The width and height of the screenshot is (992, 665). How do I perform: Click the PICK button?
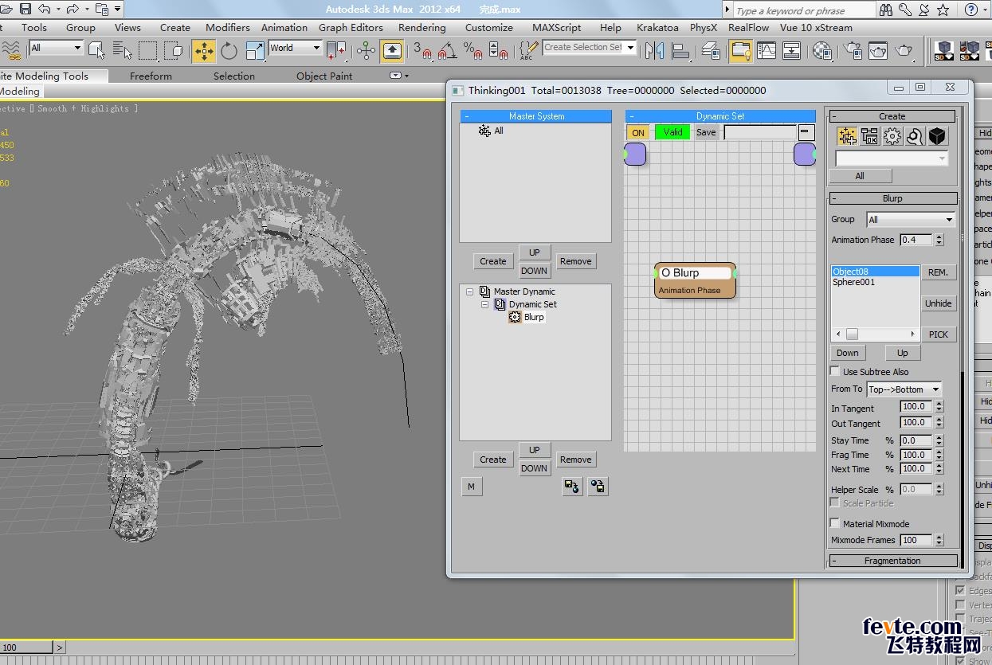tap(938, 334)
